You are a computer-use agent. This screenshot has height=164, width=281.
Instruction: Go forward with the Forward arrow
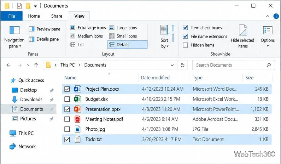pyautogui.click(x=19, y=65)
